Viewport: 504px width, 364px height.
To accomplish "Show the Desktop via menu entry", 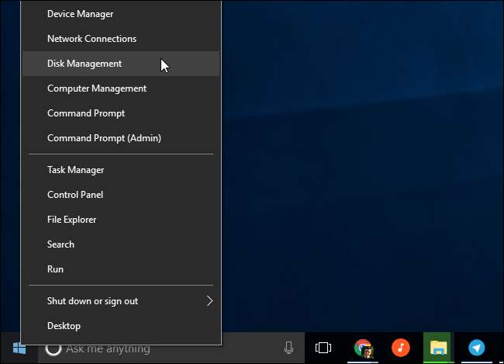I will point(121,326).
